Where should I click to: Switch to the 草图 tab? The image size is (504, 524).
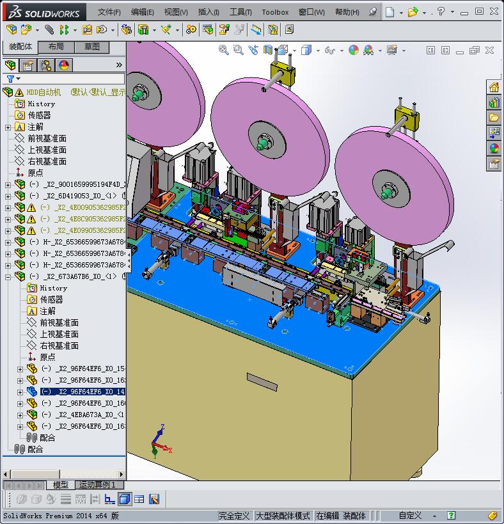[92, 47]
